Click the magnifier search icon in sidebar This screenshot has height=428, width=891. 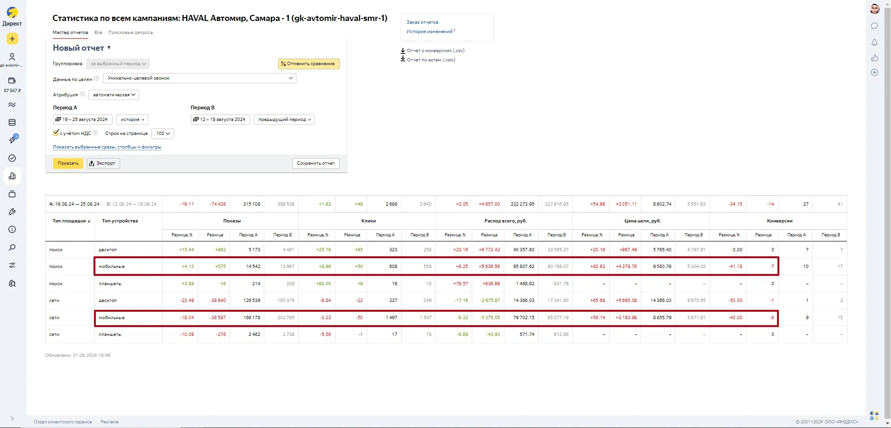12,247
